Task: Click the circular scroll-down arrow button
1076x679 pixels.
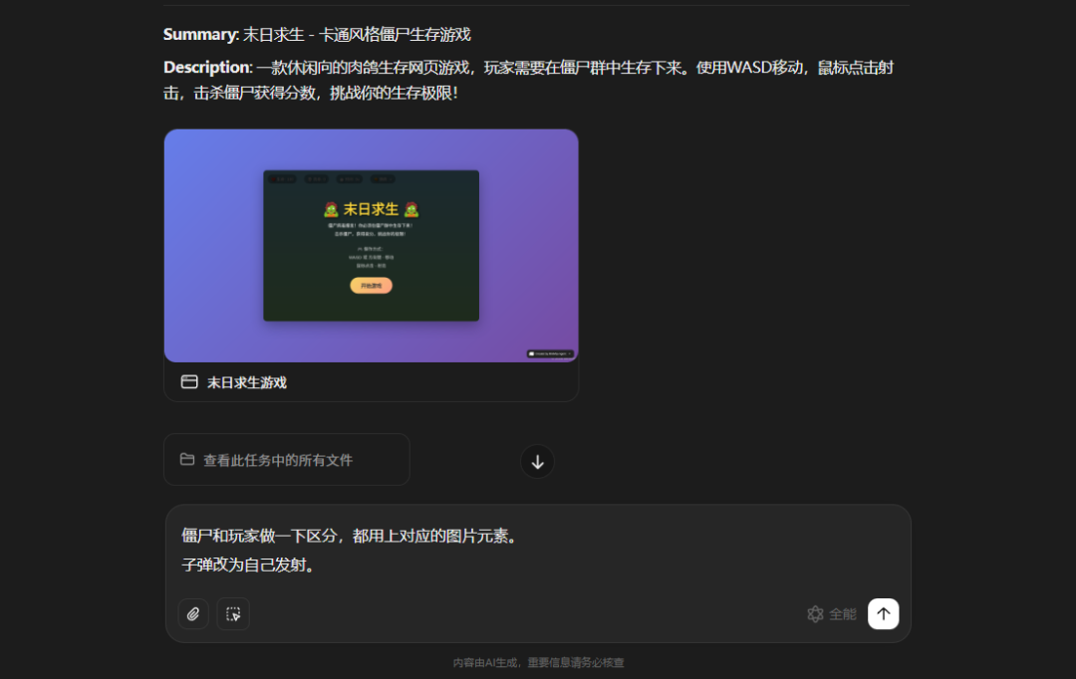Action: tap(537, 461)
